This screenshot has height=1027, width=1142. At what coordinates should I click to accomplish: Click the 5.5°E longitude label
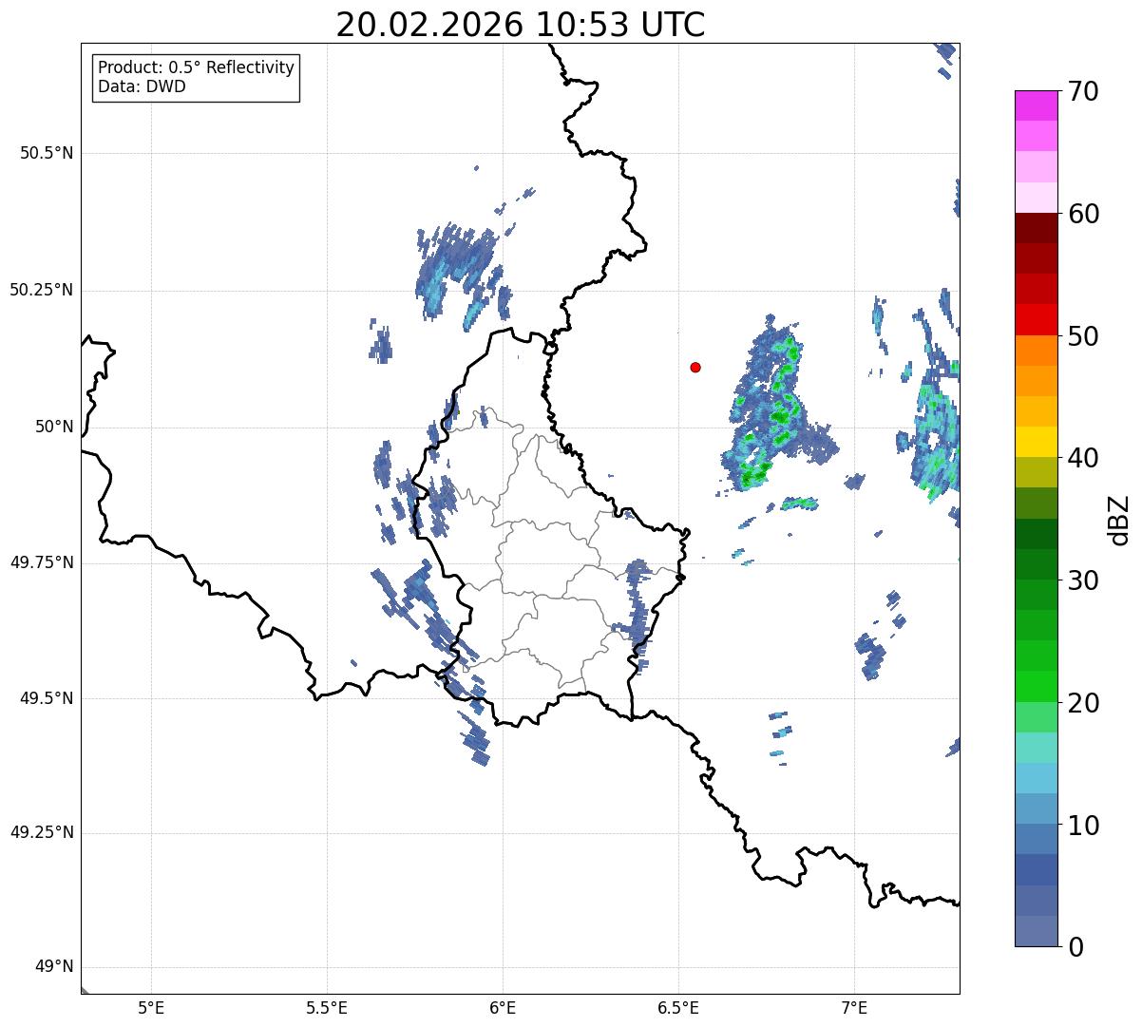tap(327, 1007)
